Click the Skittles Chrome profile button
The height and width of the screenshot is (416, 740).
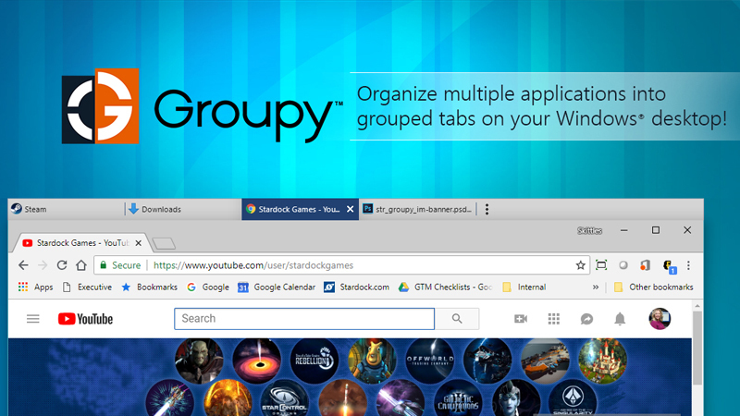coord(589,230)
